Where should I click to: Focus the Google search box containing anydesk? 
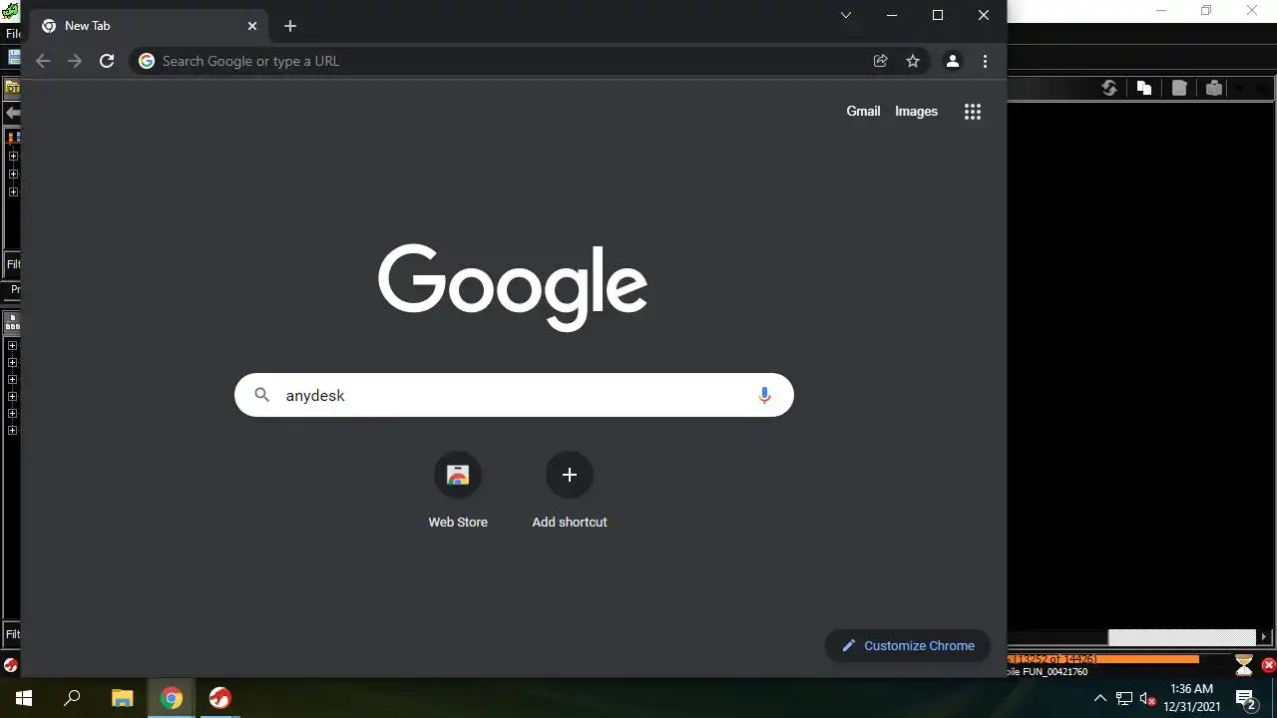pos(514,395)
